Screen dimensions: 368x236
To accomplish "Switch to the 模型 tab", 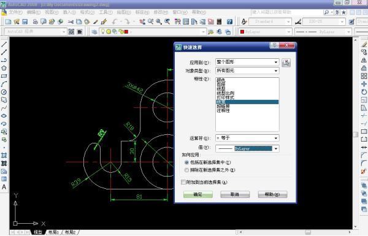I will click(x=38, y=232).
